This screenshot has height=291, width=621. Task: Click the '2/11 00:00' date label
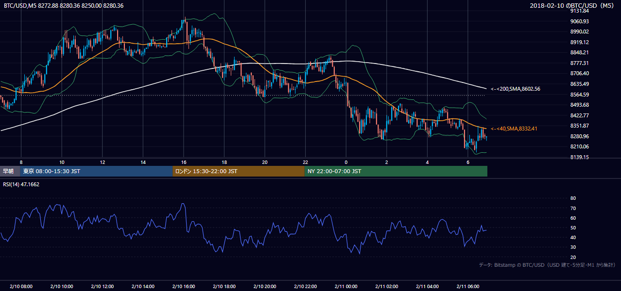click(346, 287)
